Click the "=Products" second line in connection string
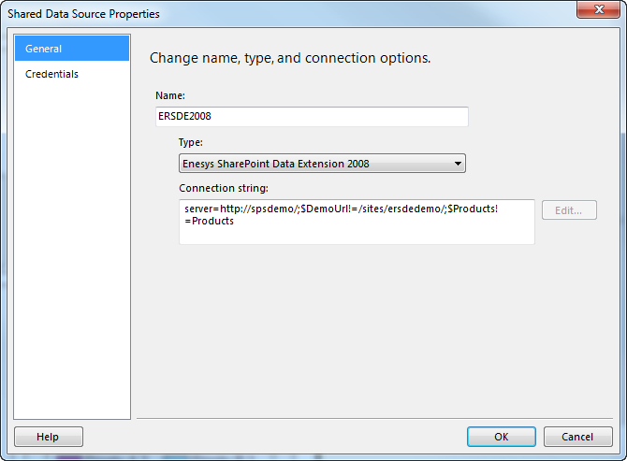The height and width of the screenshot is (461, 627). pos(210,222)
